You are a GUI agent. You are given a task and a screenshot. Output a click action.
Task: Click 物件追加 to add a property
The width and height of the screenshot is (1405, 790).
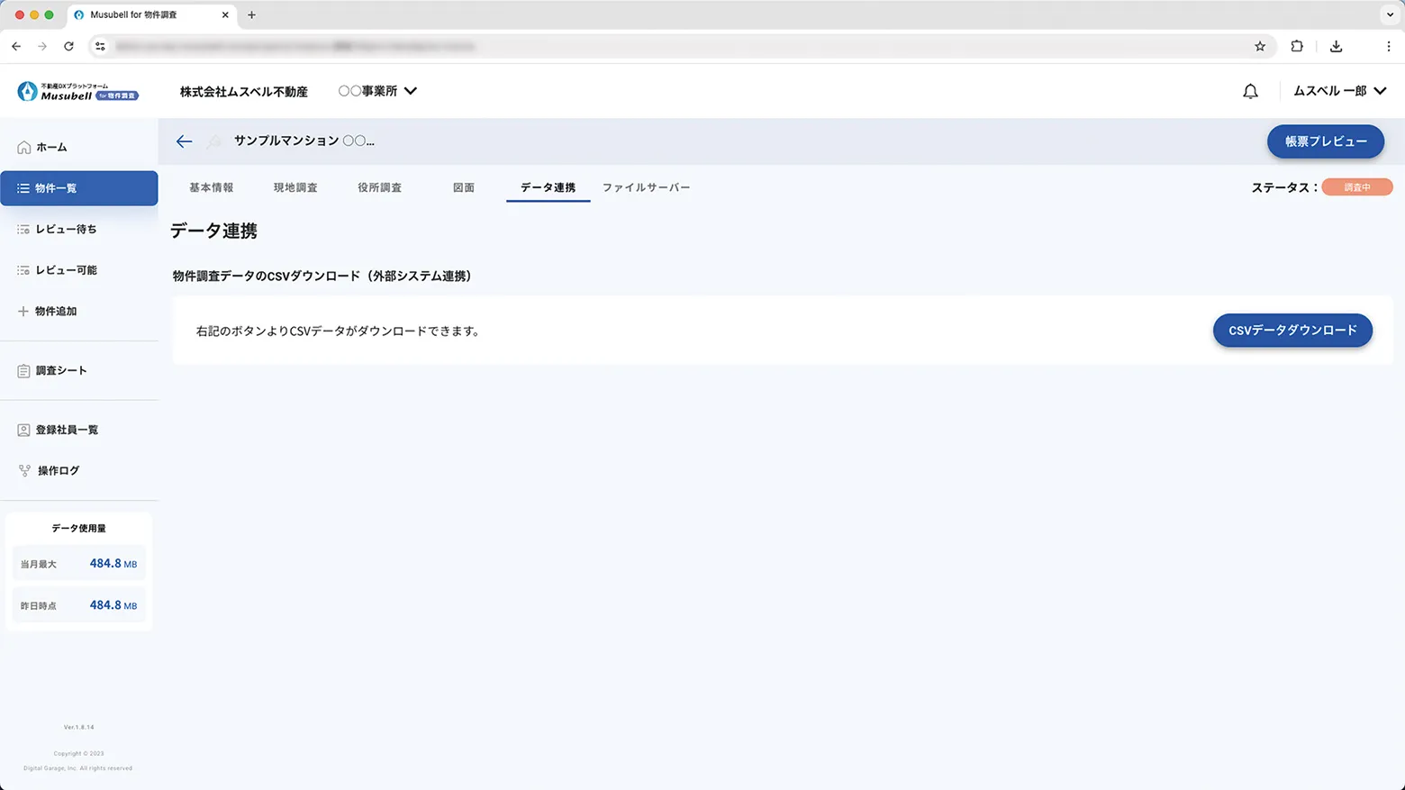pyautogui.click(x=56, y=311)
